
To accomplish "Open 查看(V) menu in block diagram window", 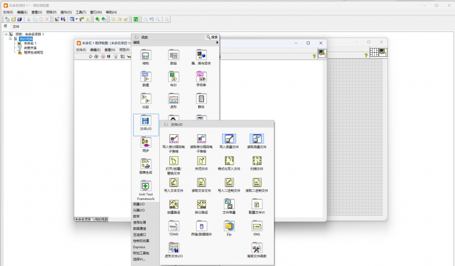I will [110, 50].
